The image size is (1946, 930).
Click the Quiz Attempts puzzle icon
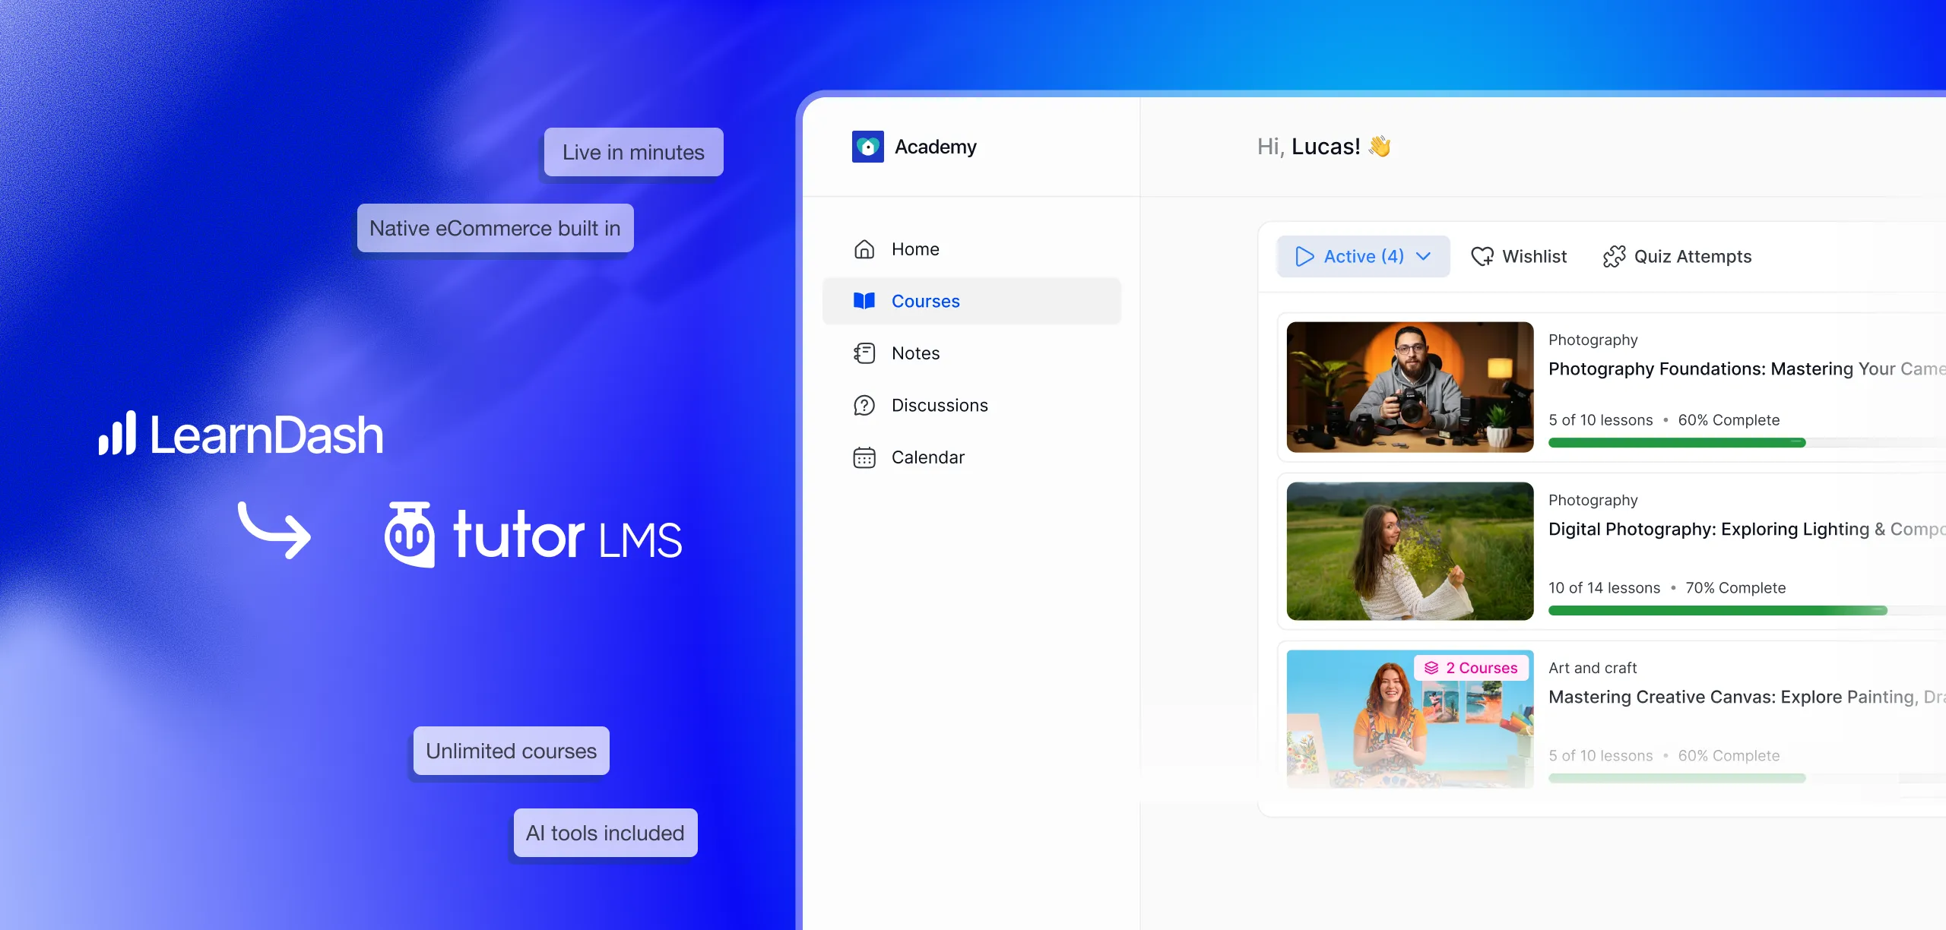pos(1614,257)
